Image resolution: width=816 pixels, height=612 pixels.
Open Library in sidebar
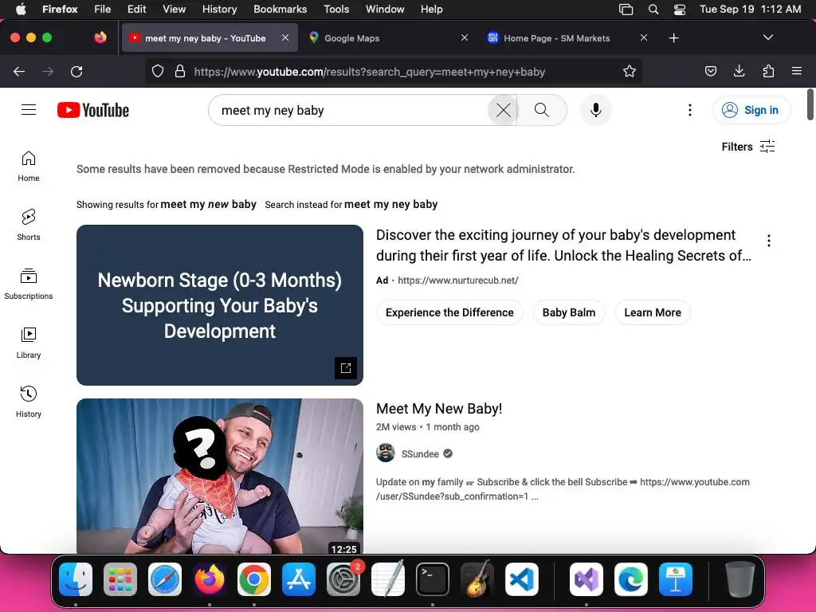[x=29, y=343]
